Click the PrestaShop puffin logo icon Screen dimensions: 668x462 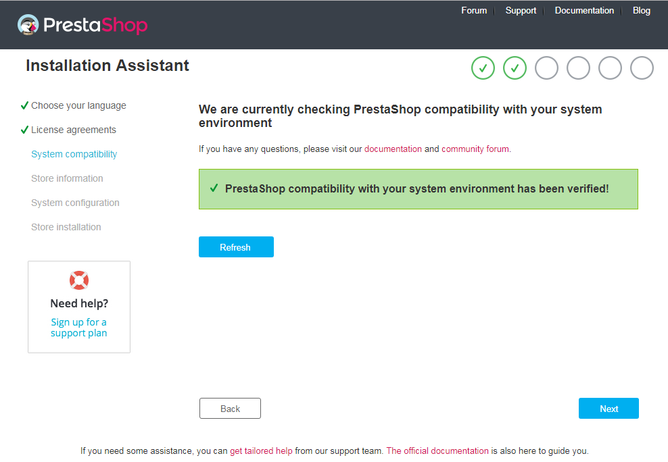pyautogui.click(x=28, y=25)
